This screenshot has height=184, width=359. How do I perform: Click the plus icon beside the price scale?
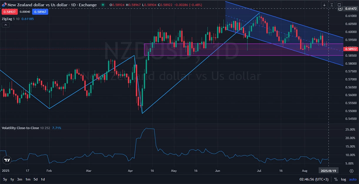point(340,9)
